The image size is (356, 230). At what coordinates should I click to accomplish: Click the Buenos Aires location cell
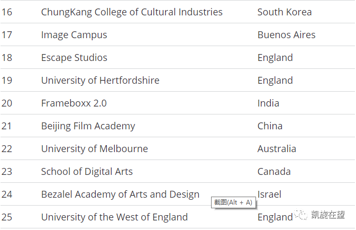coord(287,35)
